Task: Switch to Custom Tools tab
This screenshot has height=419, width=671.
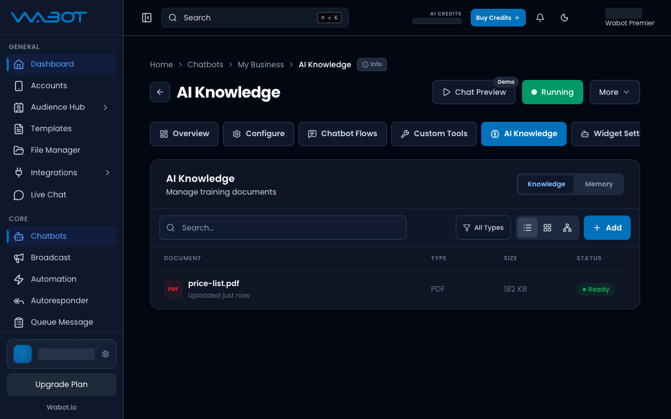Action: tap(434, 134)
